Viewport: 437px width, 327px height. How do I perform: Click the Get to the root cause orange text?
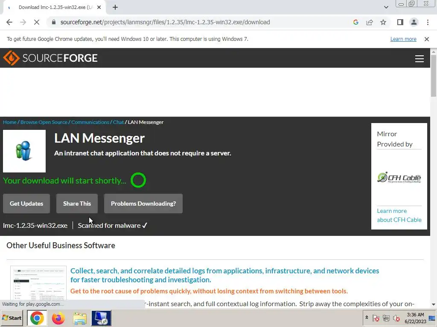(x=209, y=291)
